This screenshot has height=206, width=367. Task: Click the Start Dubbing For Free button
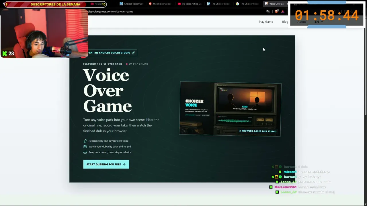coord(106,164)
